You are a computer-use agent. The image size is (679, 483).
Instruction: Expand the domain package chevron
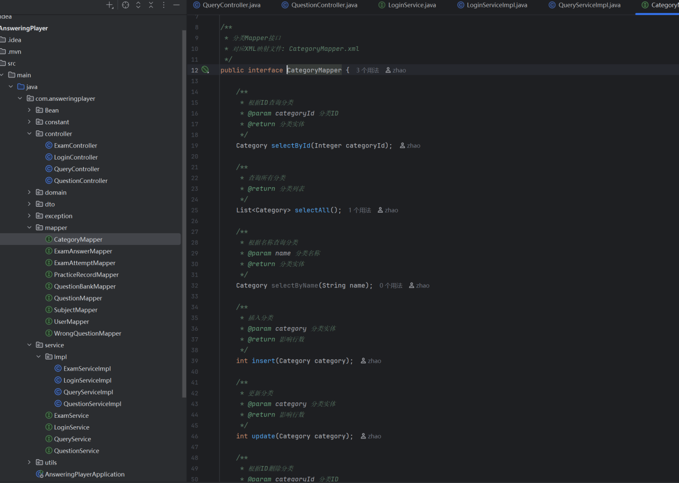(29, 192)
